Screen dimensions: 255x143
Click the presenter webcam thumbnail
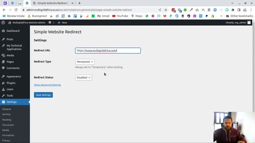[234, 128]
